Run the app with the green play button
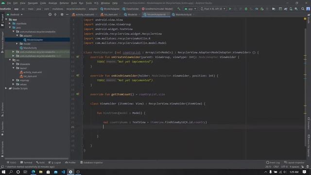The width and height of the screenshot is (311, 175). pos(230,9)
